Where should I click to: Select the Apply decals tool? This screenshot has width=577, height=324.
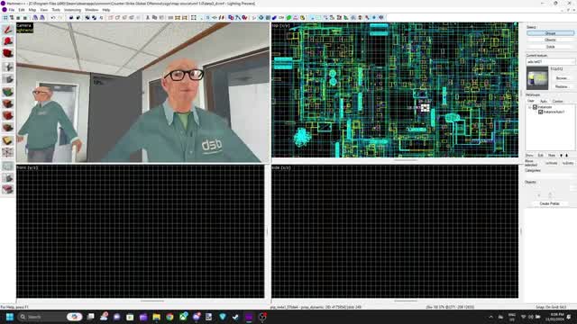click(x=8, y=116)
